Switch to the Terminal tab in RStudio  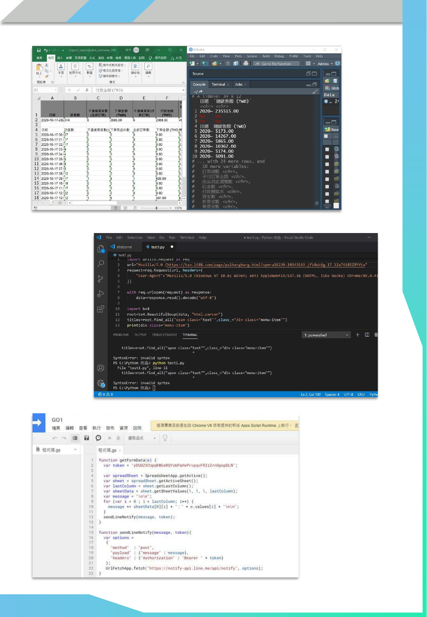pos(218,84)
